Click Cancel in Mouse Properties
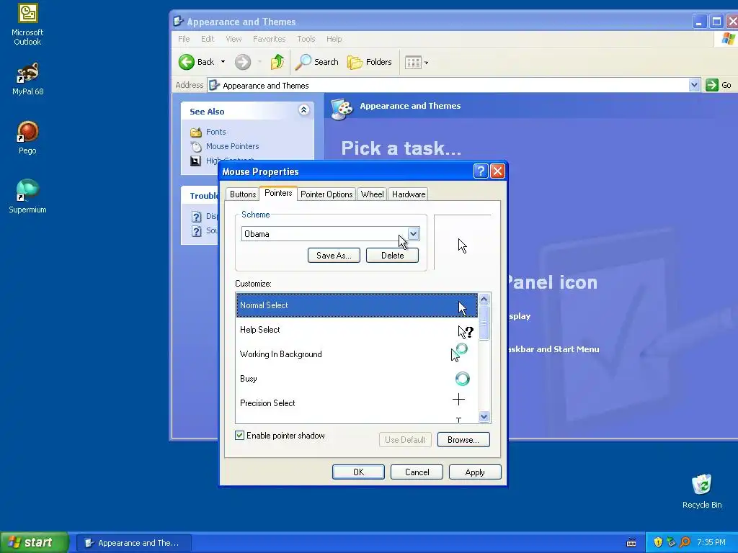Image resolution: width=738 pixels, height=553 pixels. tap(417, 472)
